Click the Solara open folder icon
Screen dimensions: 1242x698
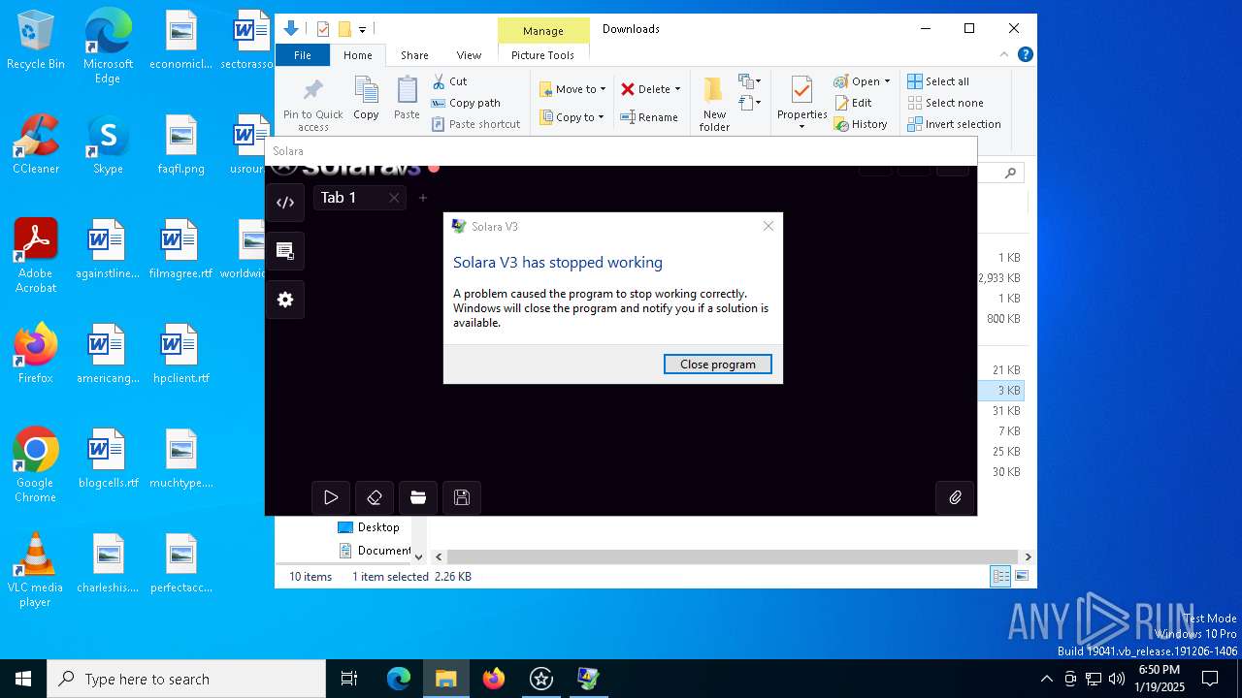[418, 497]
